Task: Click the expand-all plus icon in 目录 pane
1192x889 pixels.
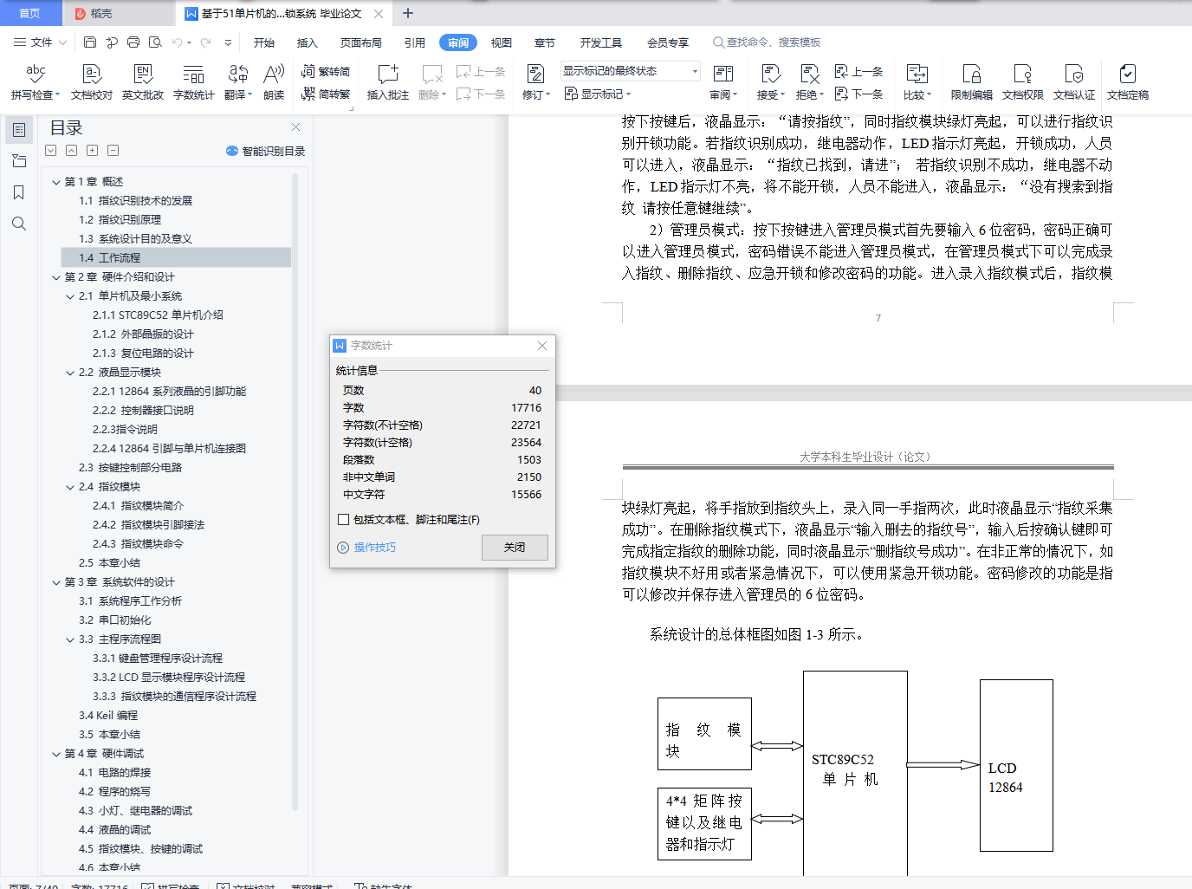Action: (92, 150)
